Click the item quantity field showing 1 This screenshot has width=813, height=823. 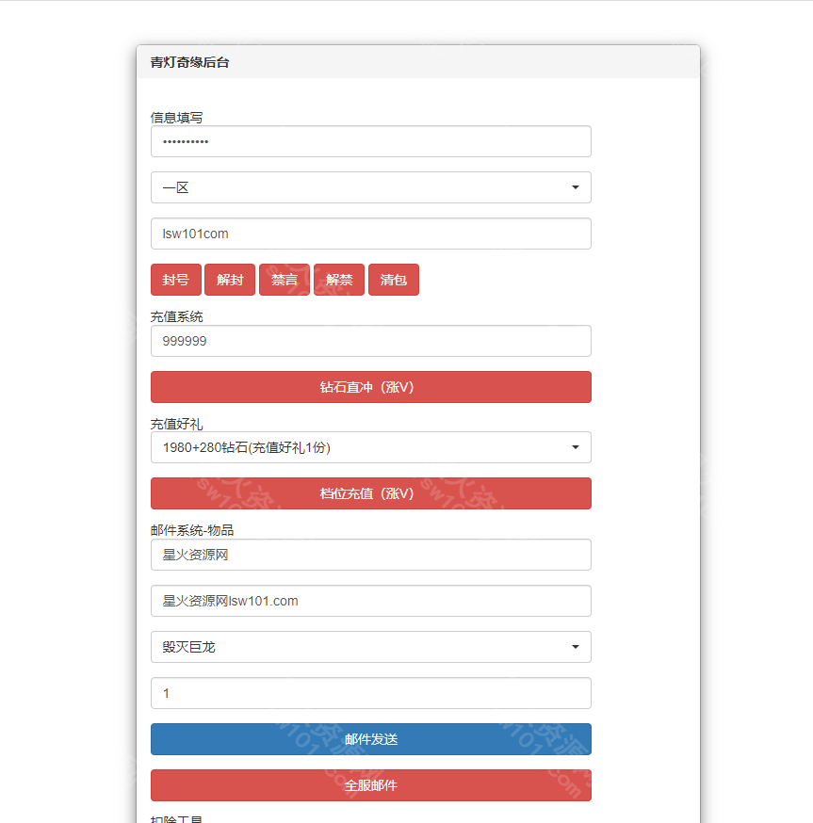(x=370, y=693)
